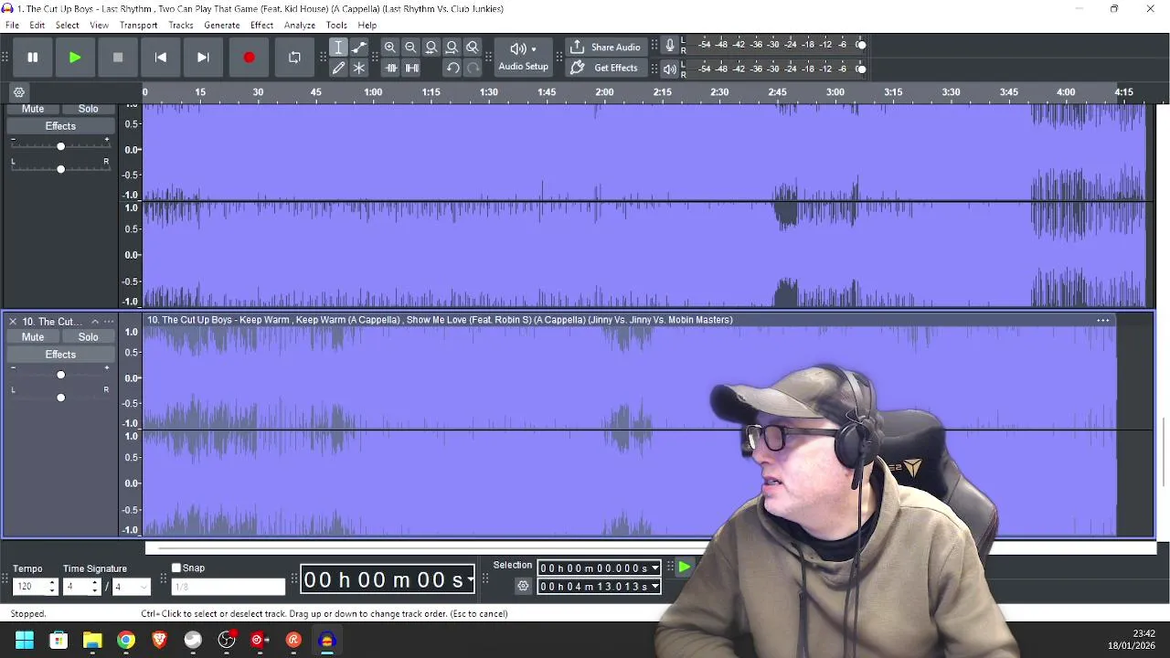Viewport: 1170px width, 658px height.
Task: Click the record meter microphone icon
Action: tap(670, 45)
